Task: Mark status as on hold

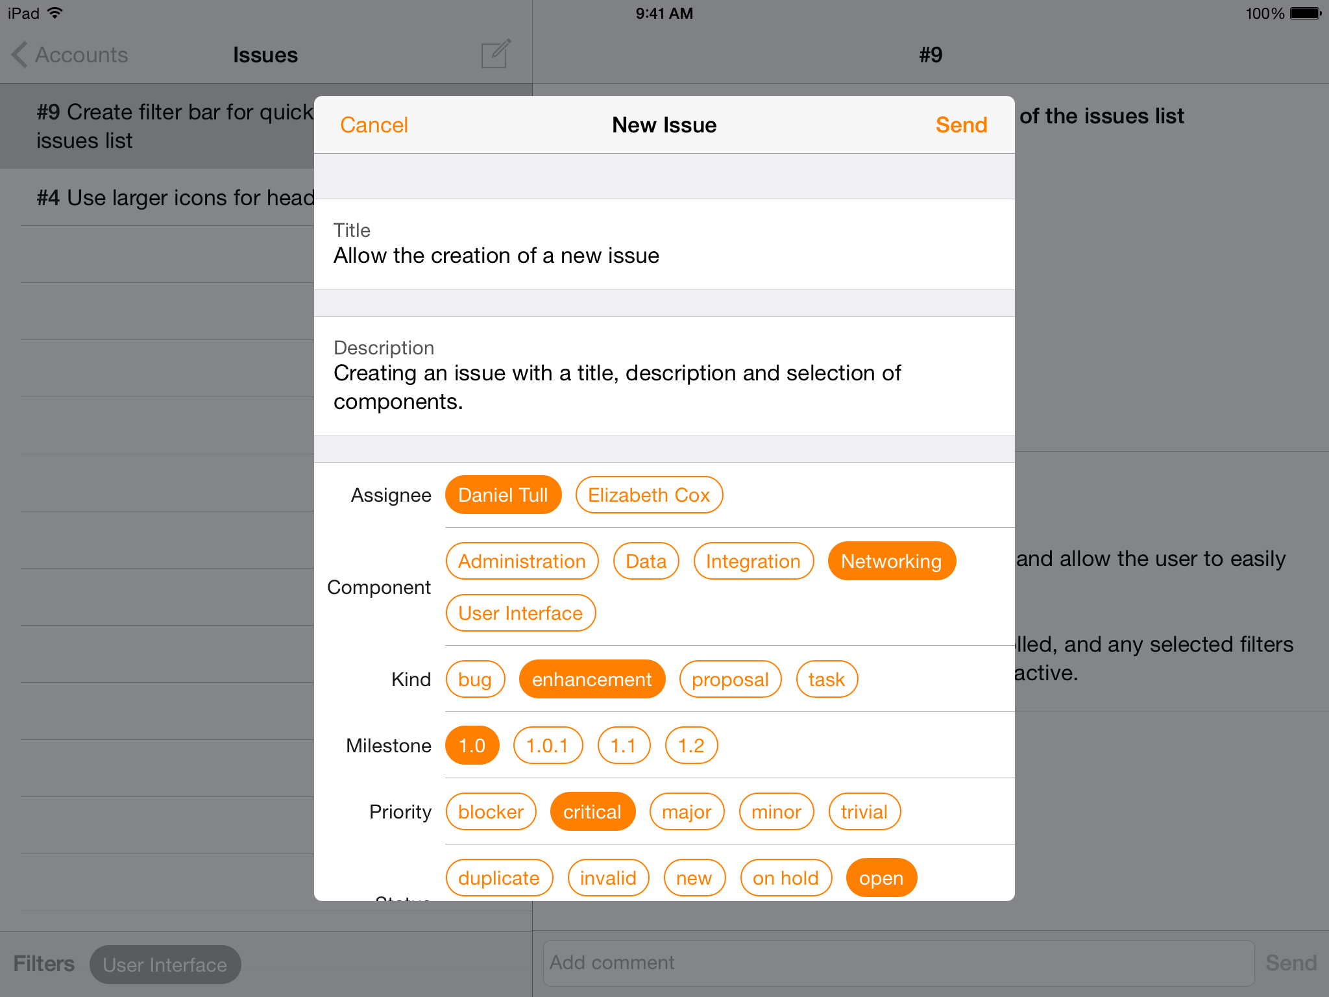Action: pyautogui.click(x=785, y=878)
